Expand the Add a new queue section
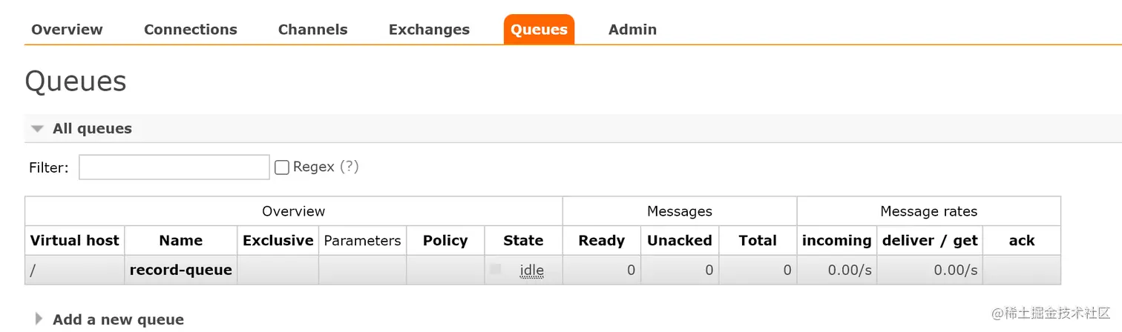 (39, 319)
